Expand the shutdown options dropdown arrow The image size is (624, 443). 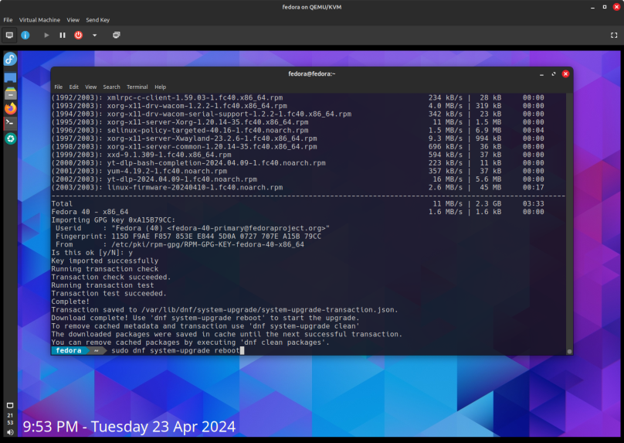click(x=95, y=35)
